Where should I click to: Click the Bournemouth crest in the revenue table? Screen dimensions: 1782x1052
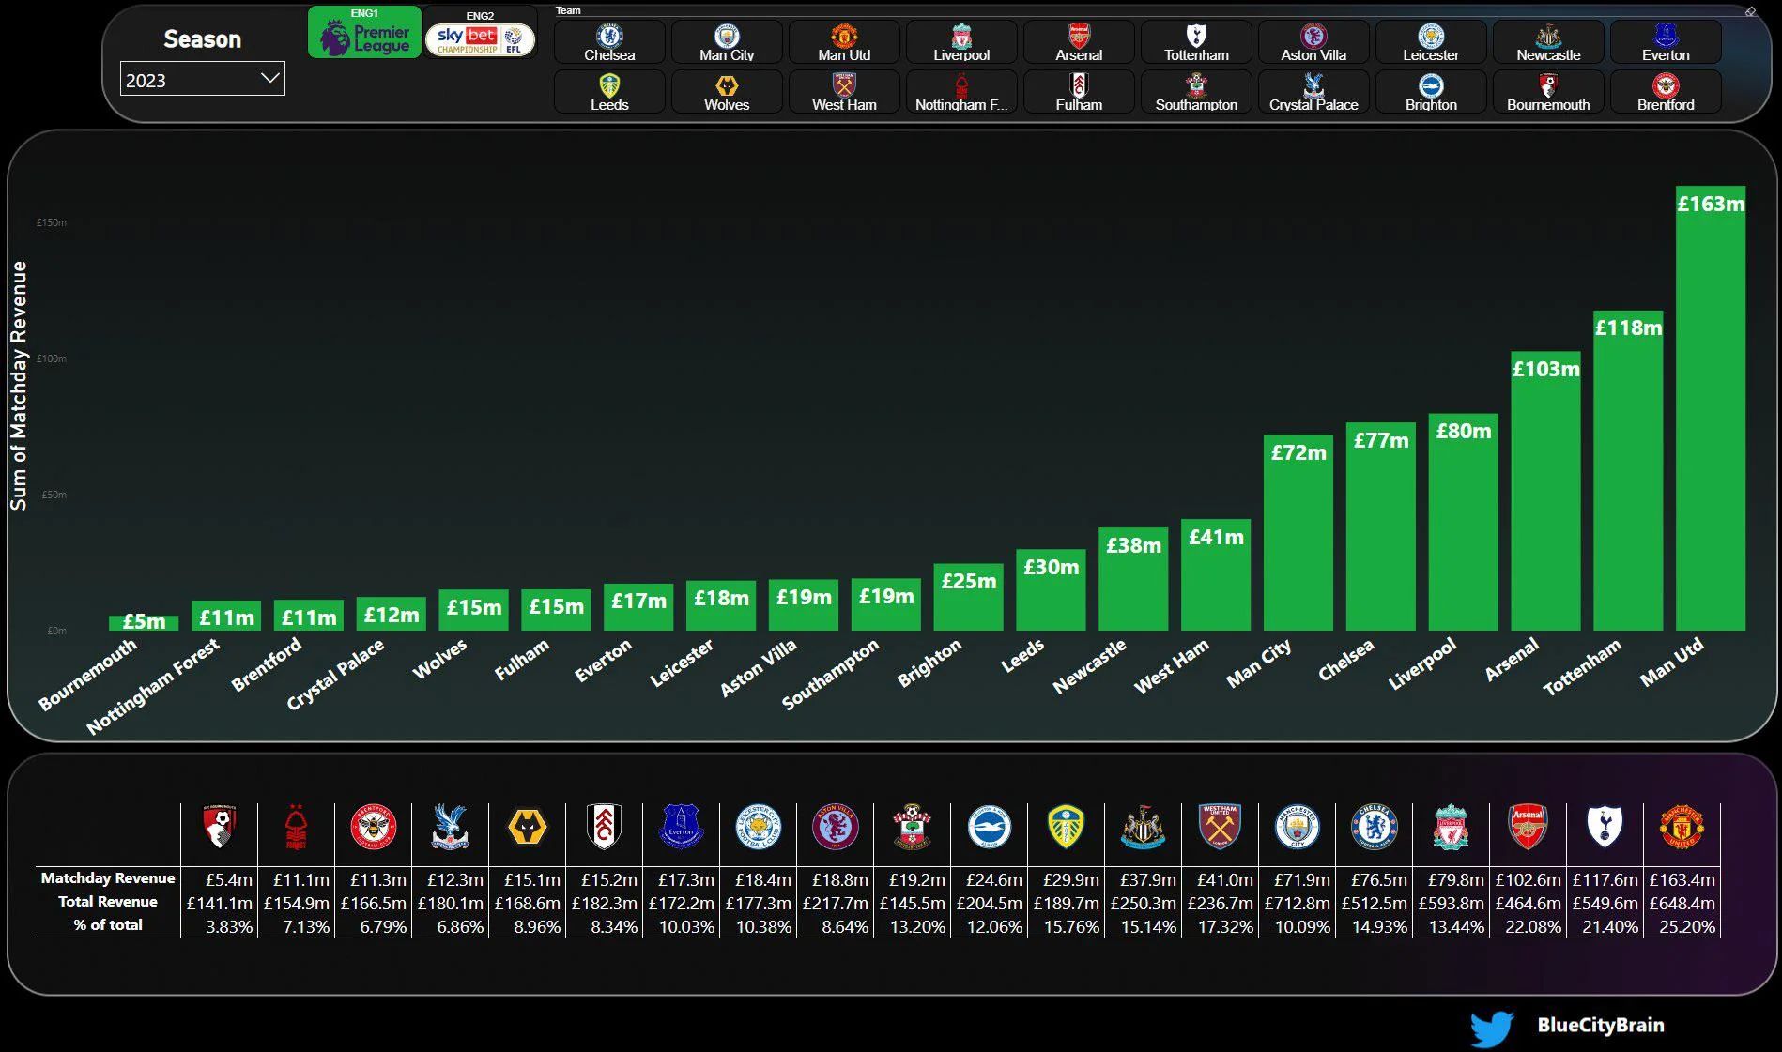click(219, 827)
